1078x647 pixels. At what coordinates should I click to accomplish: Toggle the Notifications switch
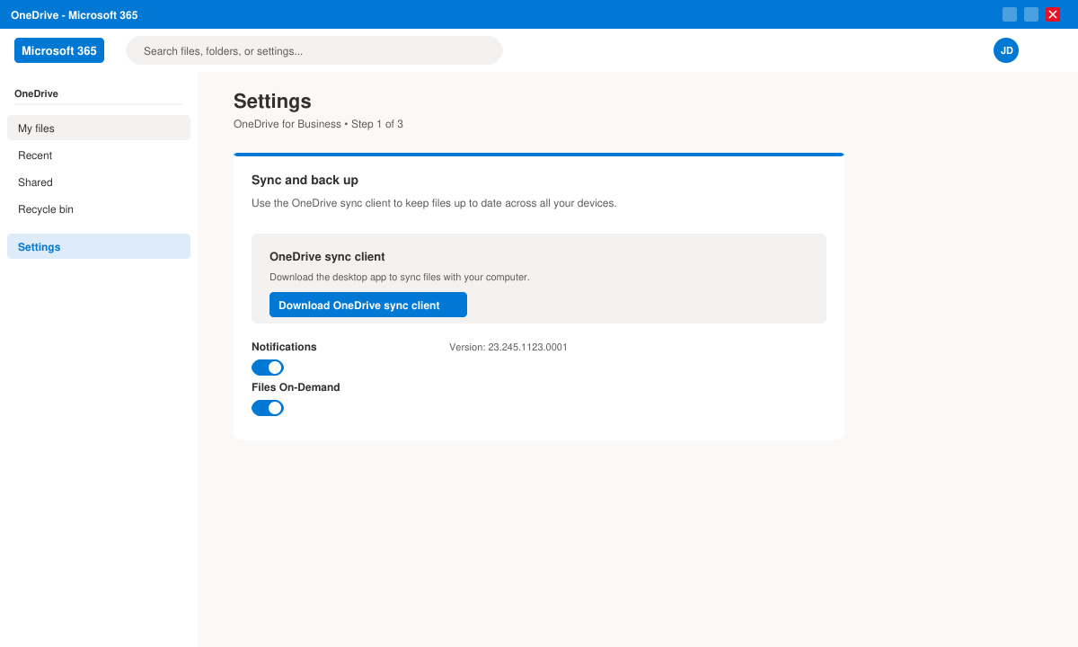pyautogui.click(x=268, y=368)
